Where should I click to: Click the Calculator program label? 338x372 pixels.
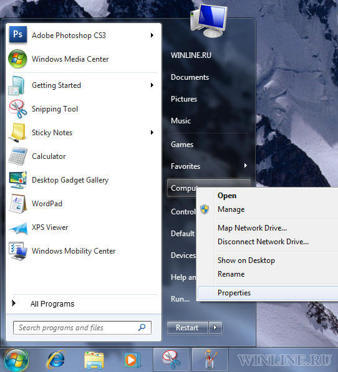point(49,156)
